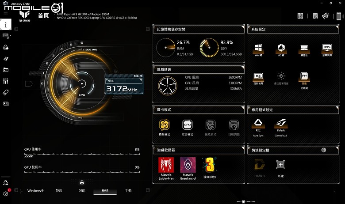This screenshot has width=345, height=204.
Task: Open scenario profile settings gear
Action: click(x=323, y=150)
